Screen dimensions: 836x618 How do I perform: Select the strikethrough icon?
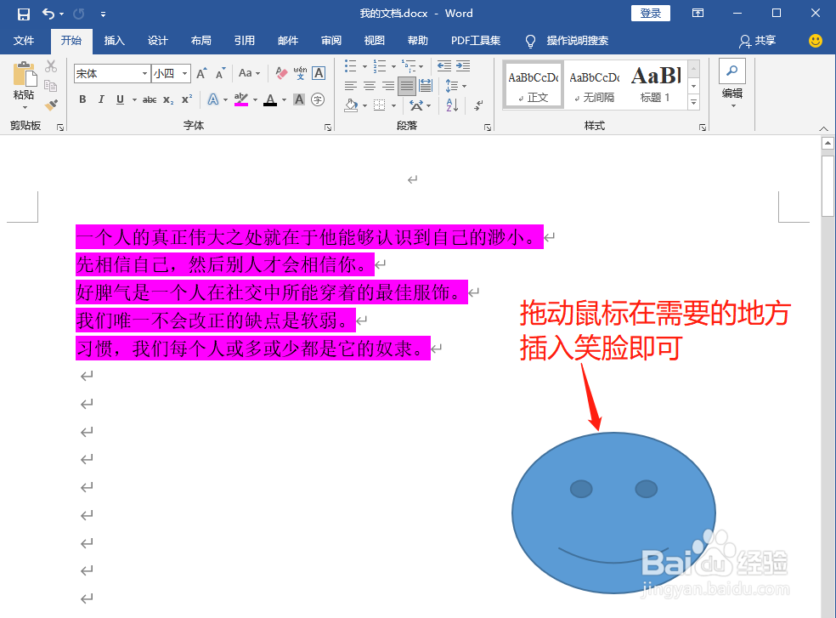(151, 99)
